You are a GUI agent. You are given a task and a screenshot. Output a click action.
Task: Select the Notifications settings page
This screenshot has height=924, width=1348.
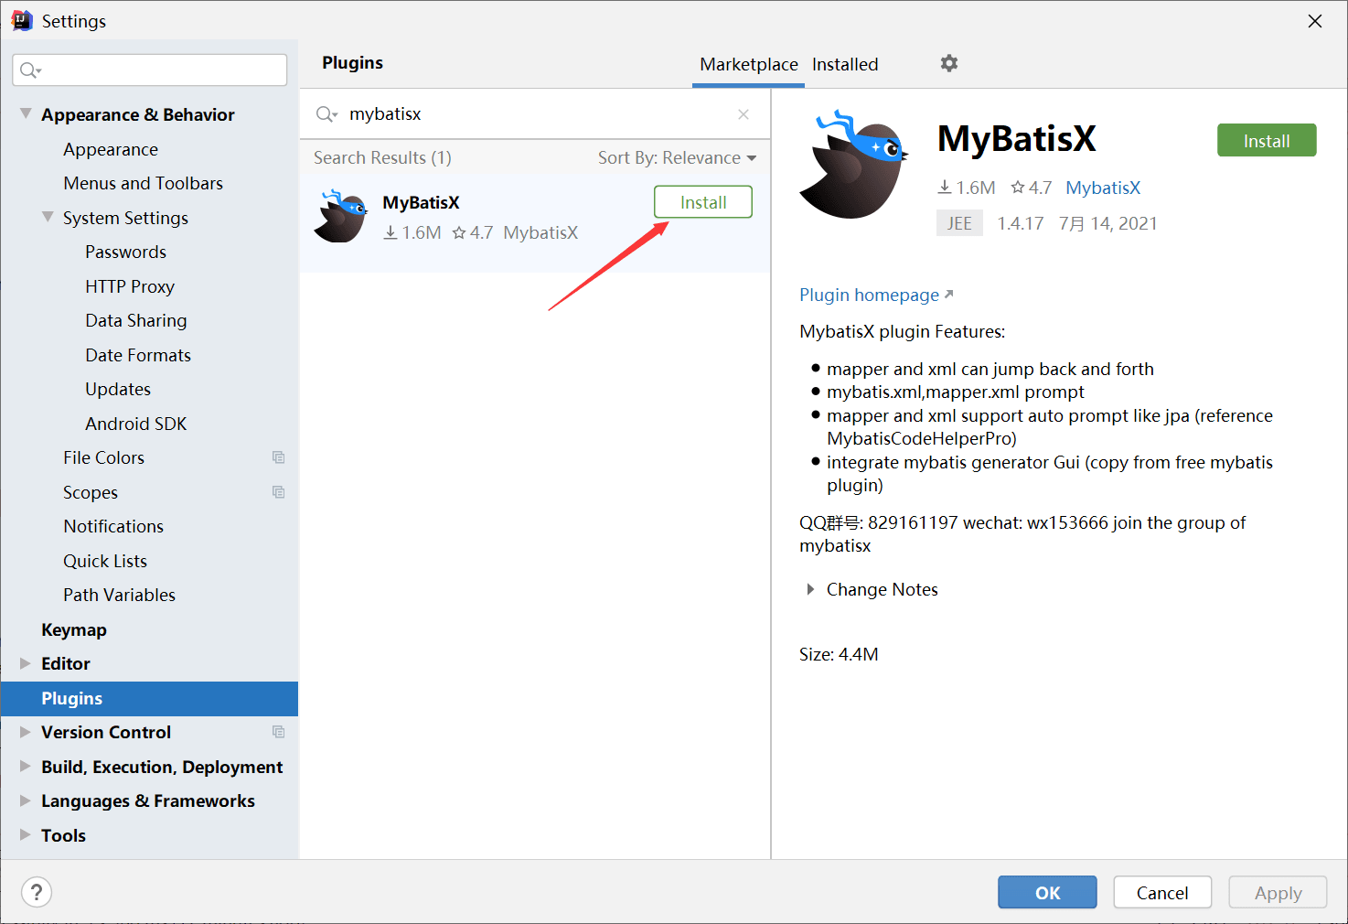point(113,526)
